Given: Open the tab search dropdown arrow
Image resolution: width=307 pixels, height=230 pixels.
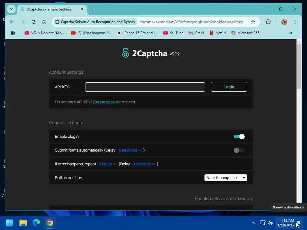Looking at the screenshot, I should (x=11, y=9).
